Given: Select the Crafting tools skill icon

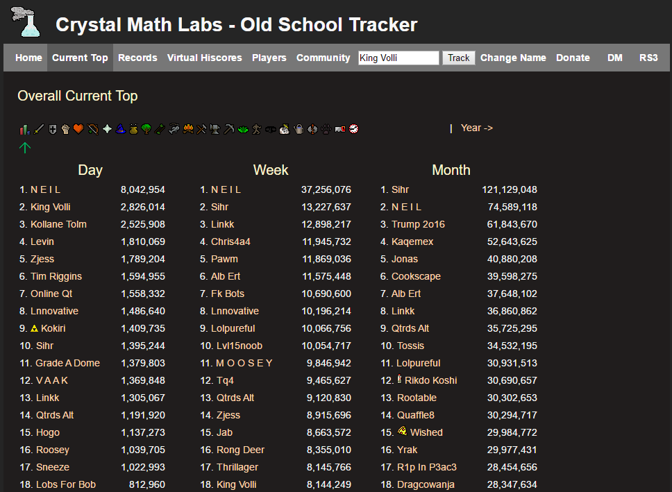Looking at the screenshot, I should click(x=201, y=129).
